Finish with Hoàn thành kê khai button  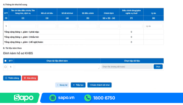click(99, 85)
